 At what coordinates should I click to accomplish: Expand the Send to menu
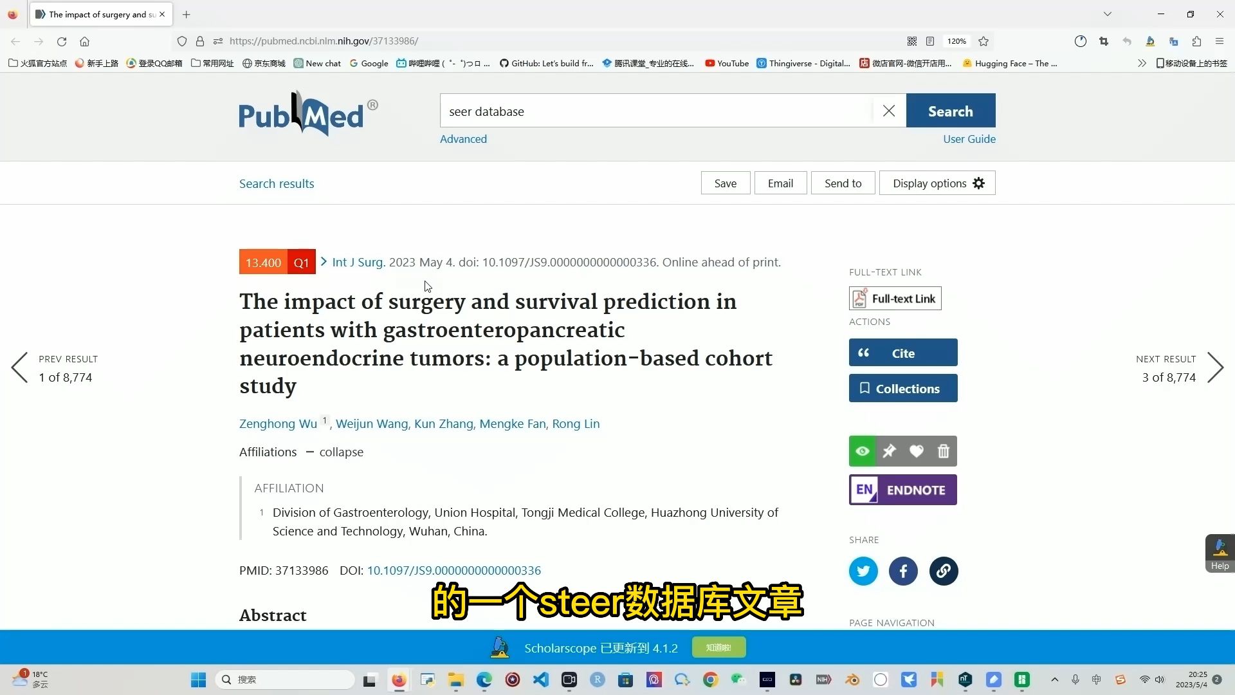click(843, 183)
